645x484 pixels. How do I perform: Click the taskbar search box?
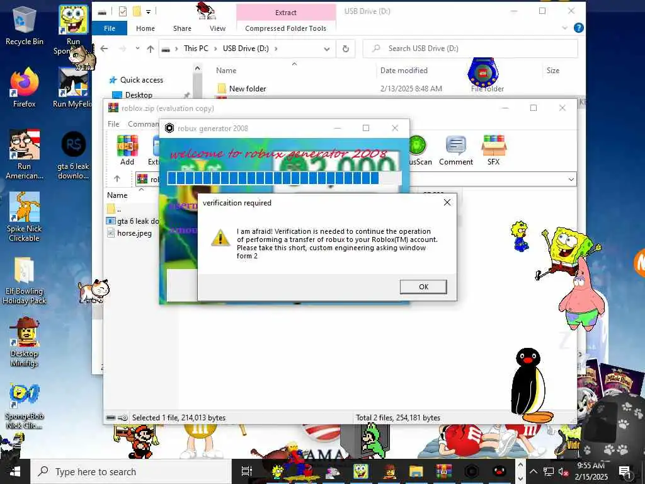click(131, 471)
